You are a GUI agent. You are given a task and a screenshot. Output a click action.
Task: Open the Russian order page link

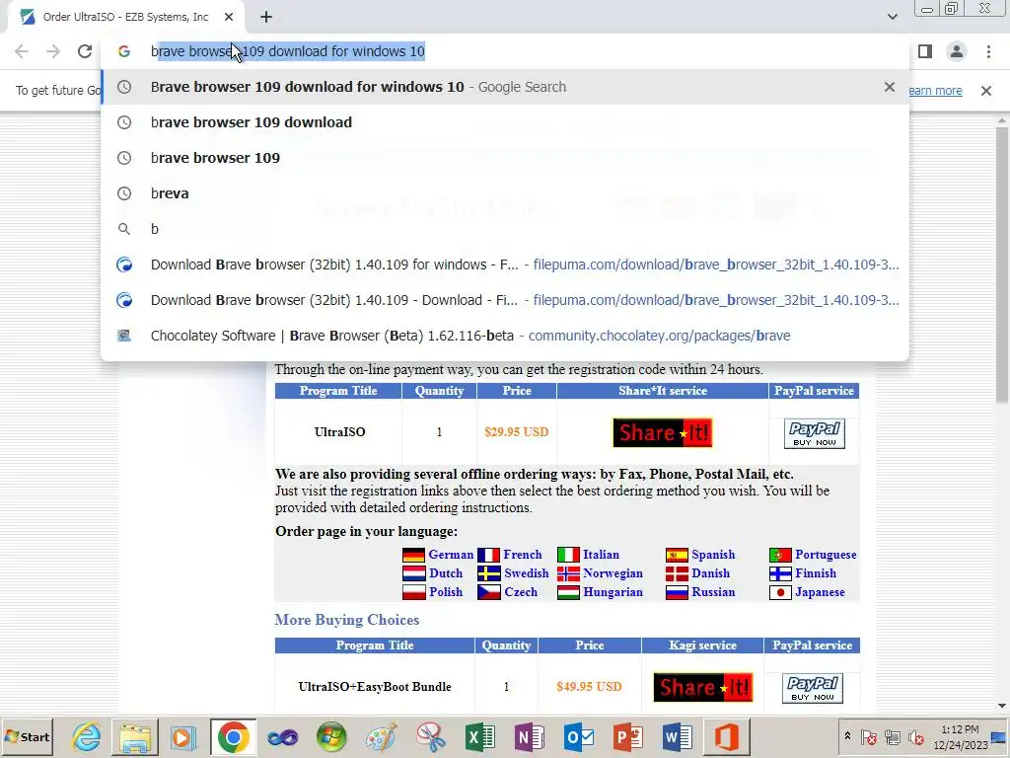pos(713,592)
